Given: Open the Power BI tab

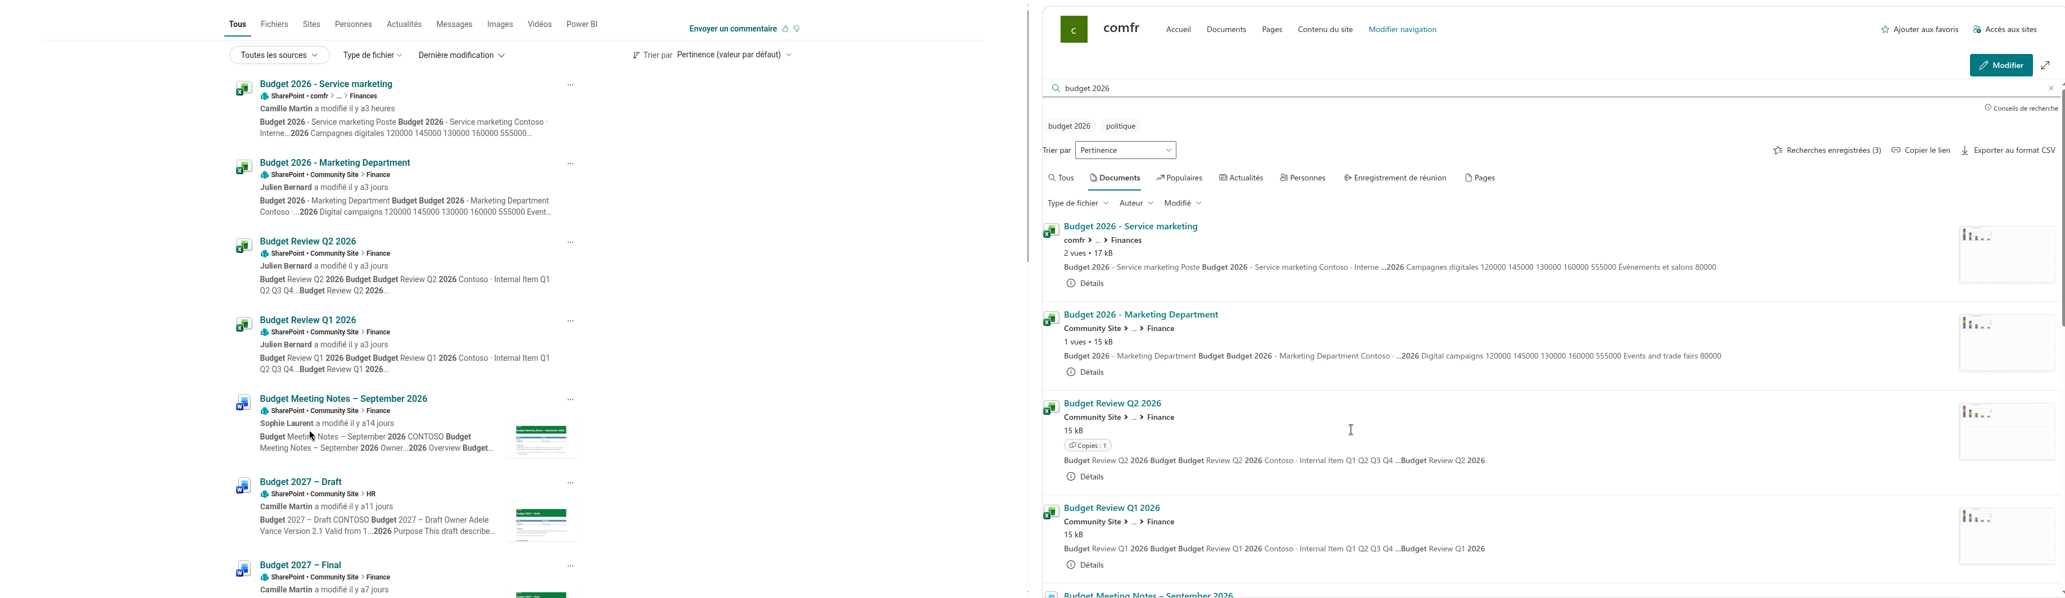Looking at the screenshot, I should point(582,25).
